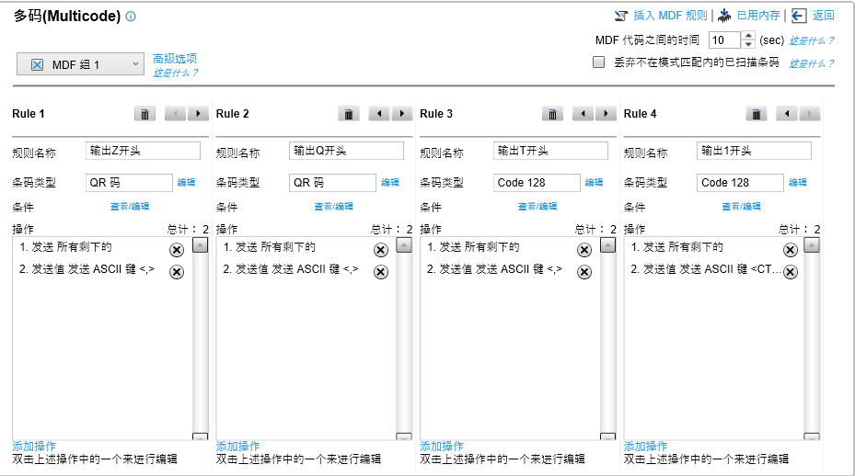
Task: Remove the first action in Rule 1
Action: pyautogui.click(x=177, y=250)
